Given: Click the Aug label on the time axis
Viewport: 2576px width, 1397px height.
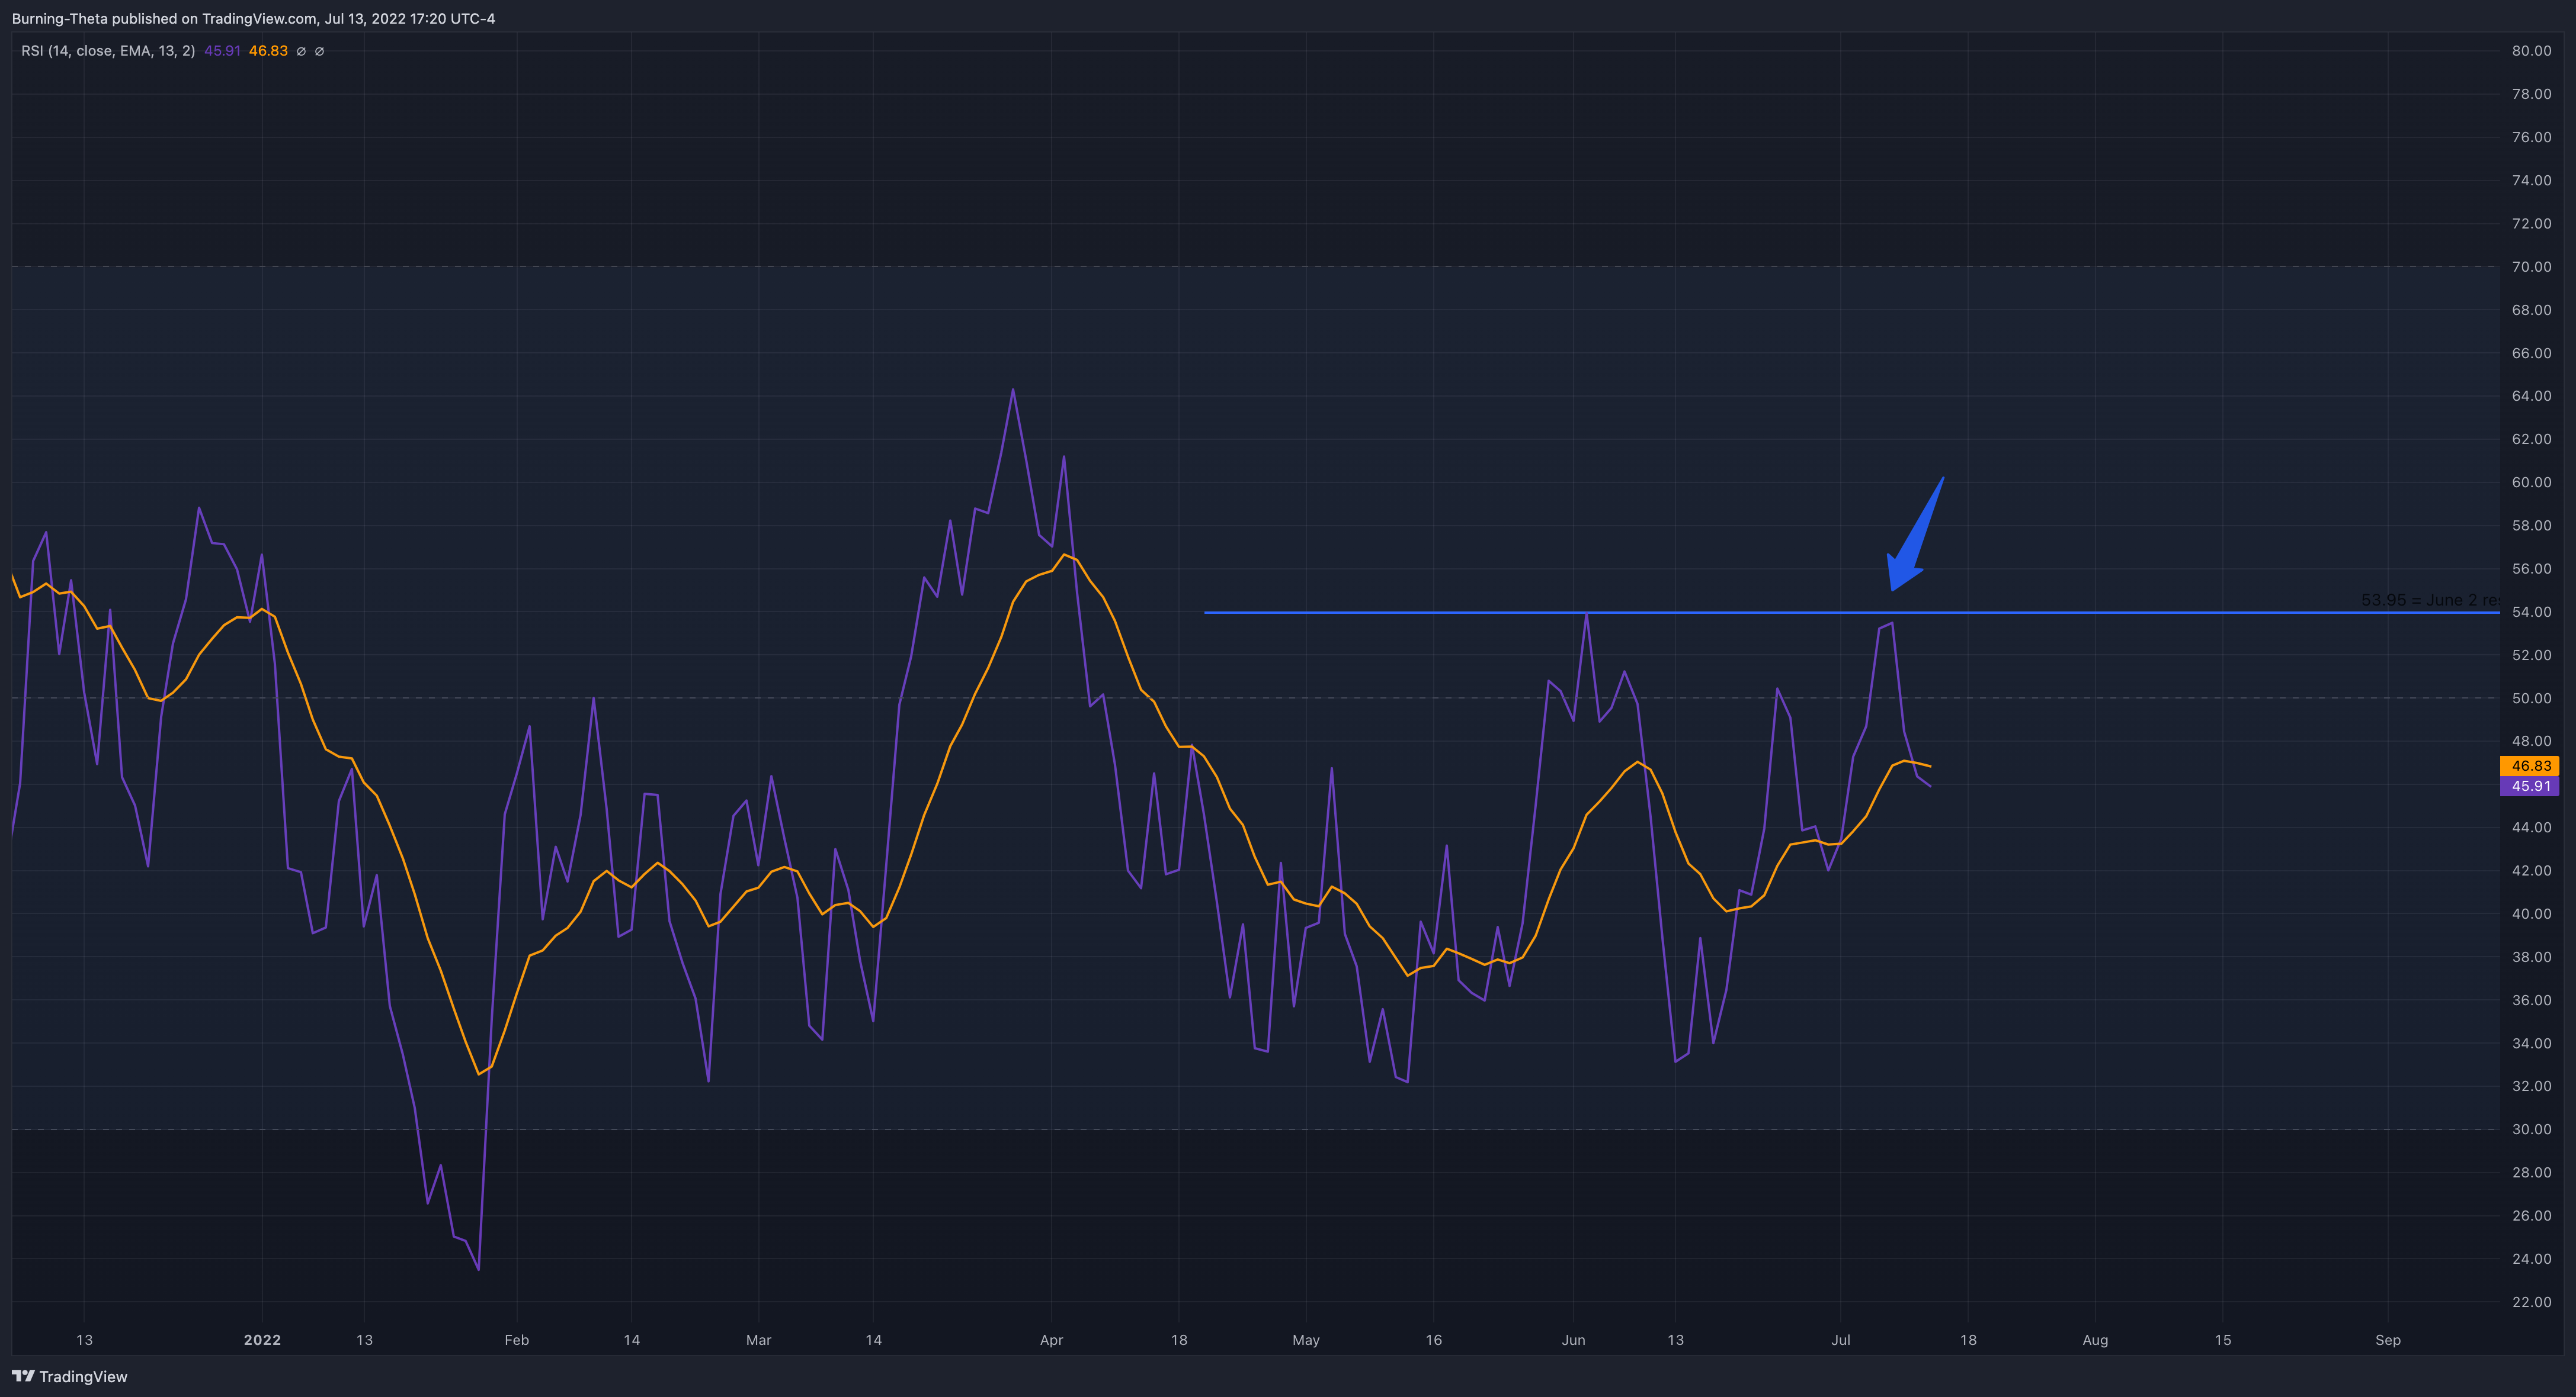Looking at the screenshot, I should pyautogui.click(x=2095, y=1340).
